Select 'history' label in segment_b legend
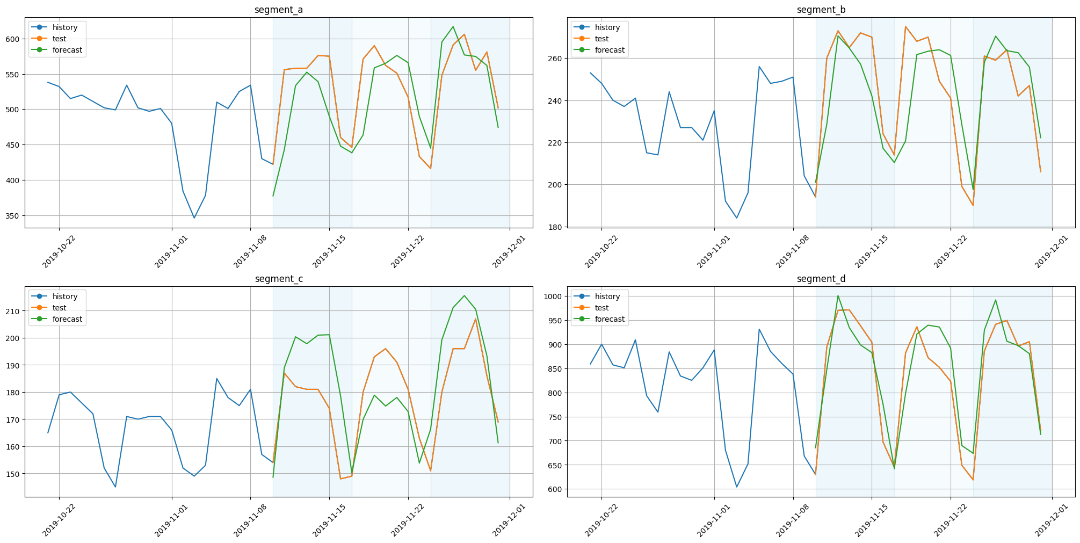The height and width of the screenshot is (543, 1080). point(607,27)
